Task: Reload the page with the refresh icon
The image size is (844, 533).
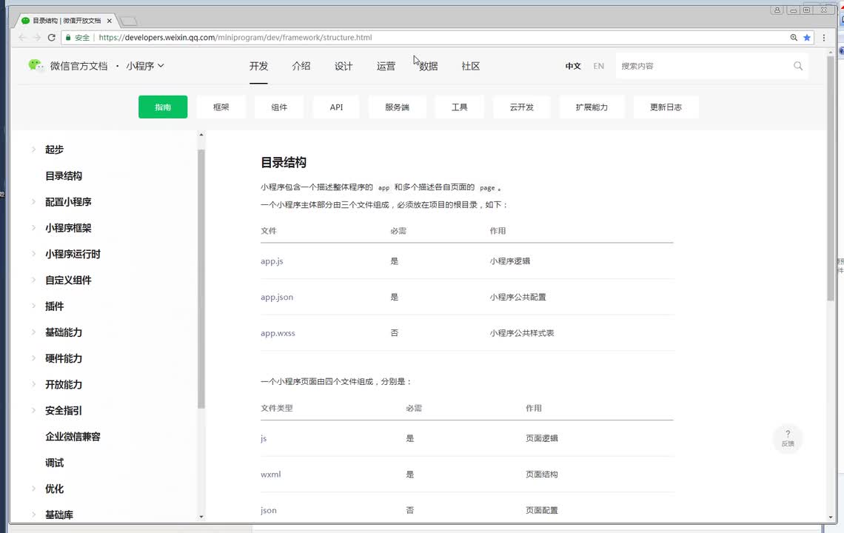Action: point(52,38)
